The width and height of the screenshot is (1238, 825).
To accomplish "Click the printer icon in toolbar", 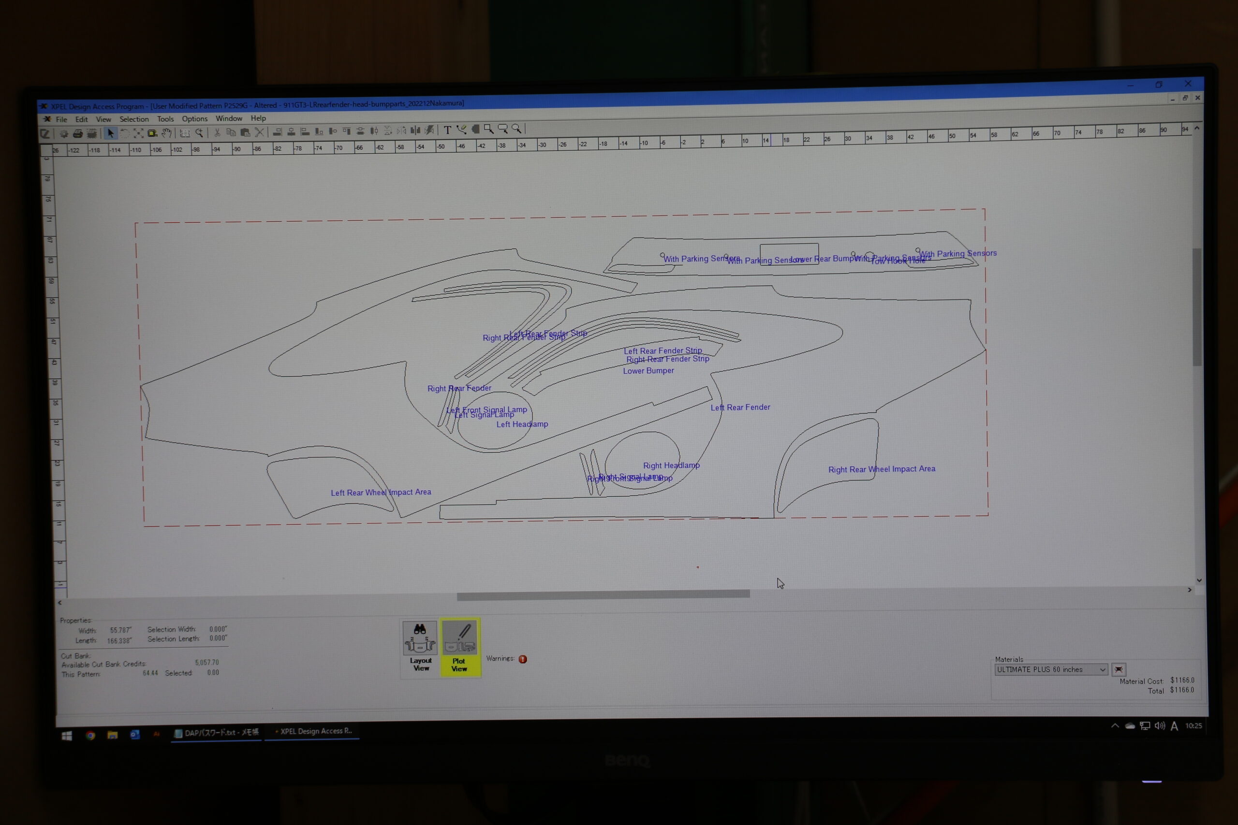I will pyautogui.click(x=78, y=134).
